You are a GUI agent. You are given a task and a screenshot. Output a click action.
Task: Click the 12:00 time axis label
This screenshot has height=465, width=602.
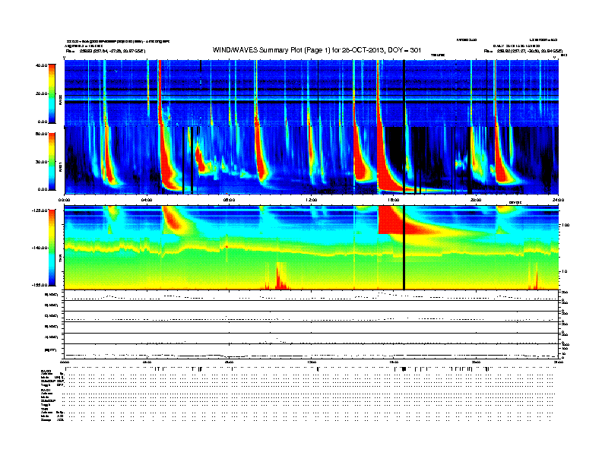(x=312, y=200)
